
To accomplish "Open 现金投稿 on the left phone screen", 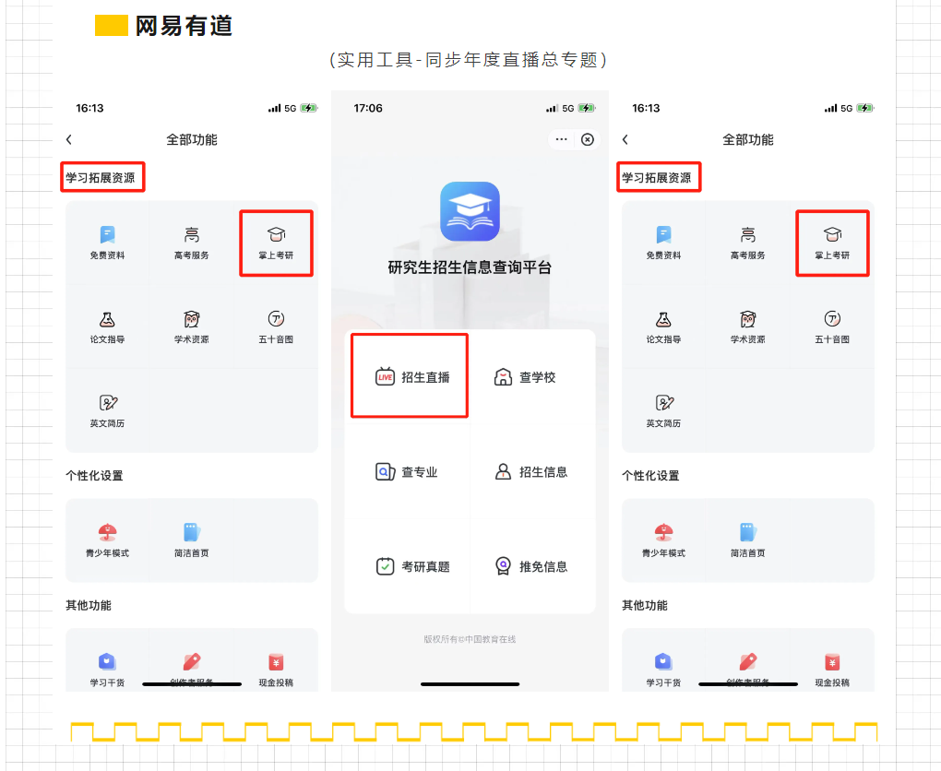I will click(x=276, y=670).
